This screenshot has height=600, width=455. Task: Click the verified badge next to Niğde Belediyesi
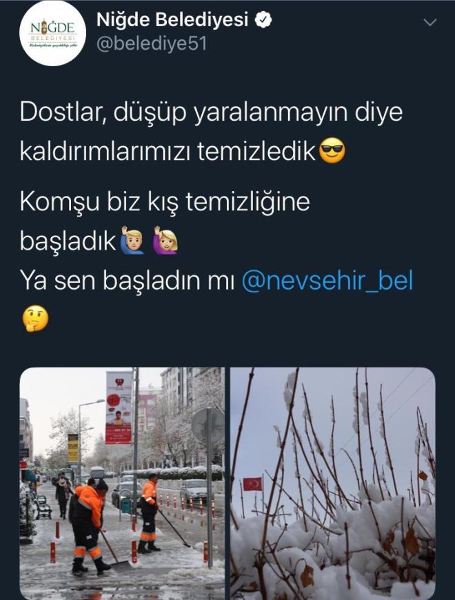[x=263, y=20]
